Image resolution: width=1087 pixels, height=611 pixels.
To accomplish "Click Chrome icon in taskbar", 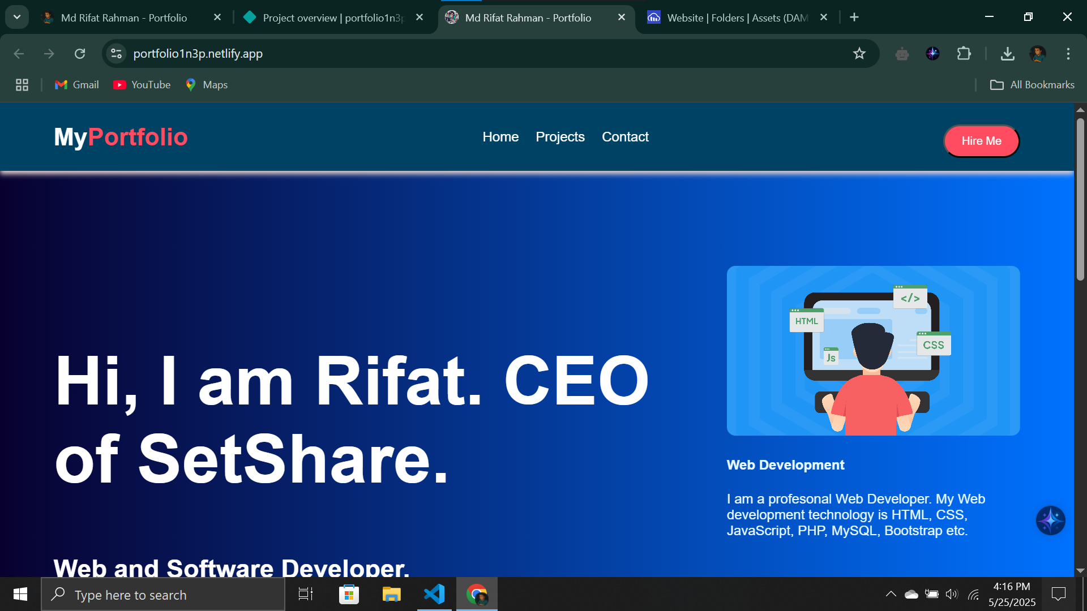I will click(x=477, y=594).
